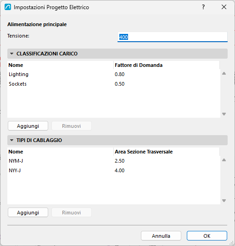
Task: Select the NYM-J wiring type row
Action: tap(114, 161)
